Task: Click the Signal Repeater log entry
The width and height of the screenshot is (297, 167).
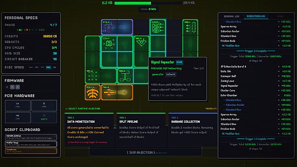Action: pos(255,86)
